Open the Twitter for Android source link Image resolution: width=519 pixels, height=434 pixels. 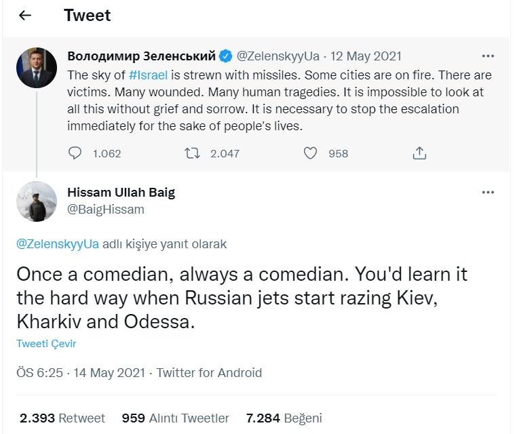[209, 373]
